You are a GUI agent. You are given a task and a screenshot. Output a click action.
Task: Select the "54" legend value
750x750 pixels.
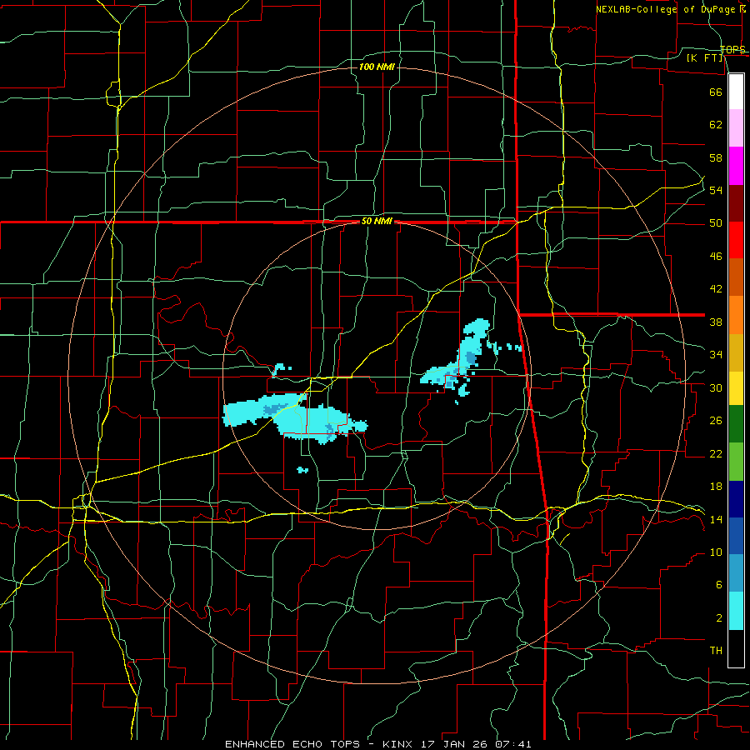pyautogui.click(x=716, y=190)
